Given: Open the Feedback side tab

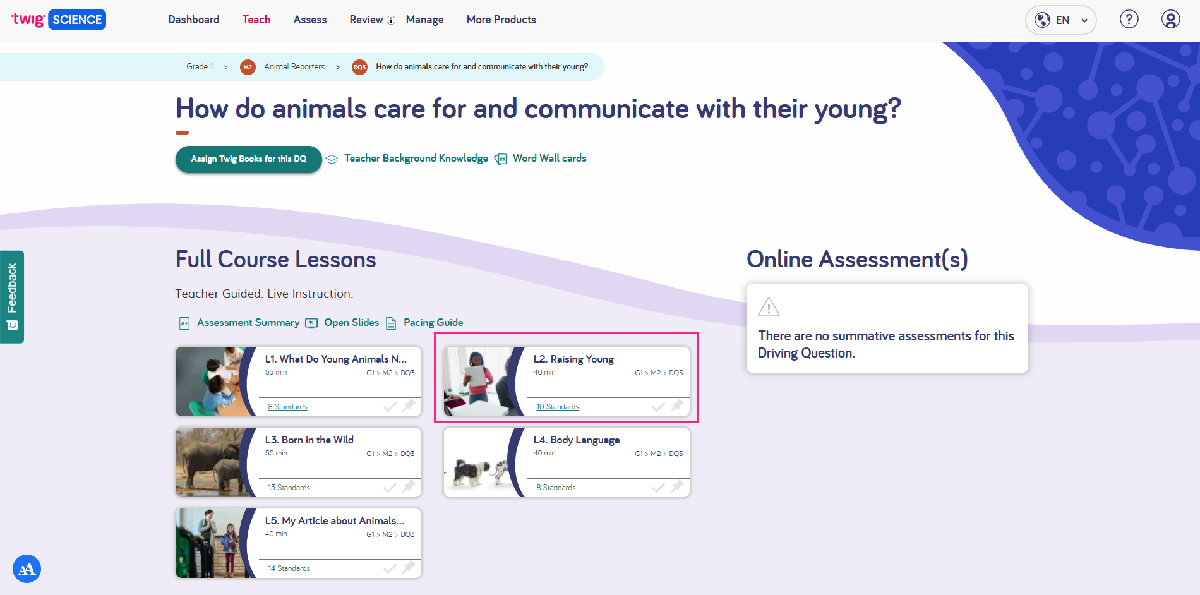Looking at the screenshot, I should click(12, 297).
